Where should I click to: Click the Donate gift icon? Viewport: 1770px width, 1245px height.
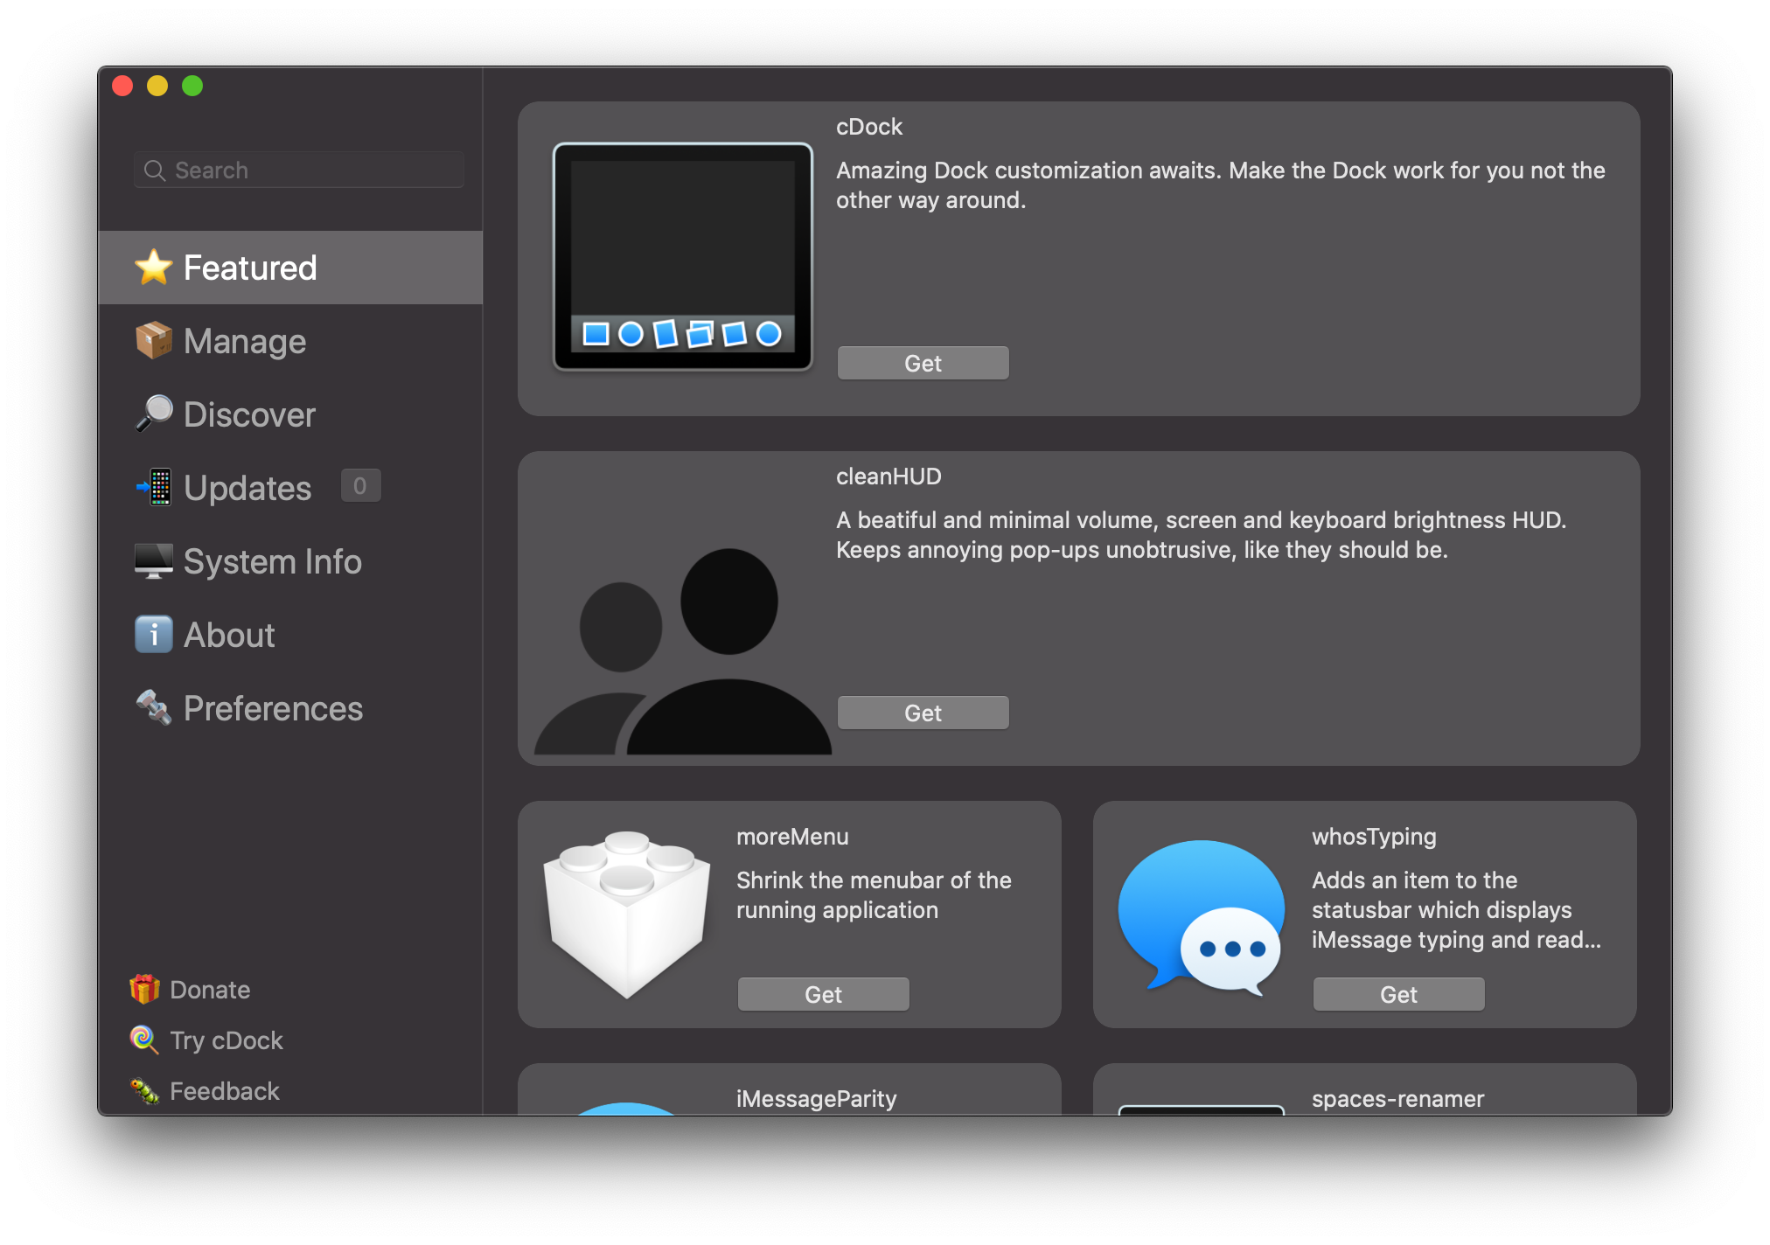pyautogui.click(x=144, y=990)
